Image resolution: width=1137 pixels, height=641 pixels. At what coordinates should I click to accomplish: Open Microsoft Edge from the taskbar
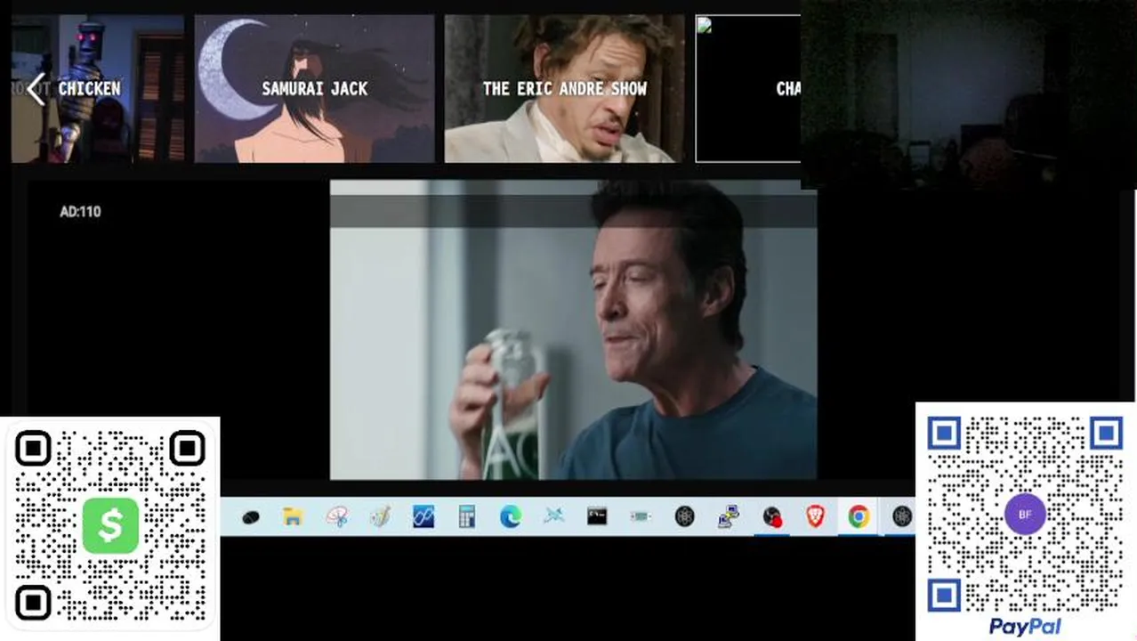pos(511,516)
